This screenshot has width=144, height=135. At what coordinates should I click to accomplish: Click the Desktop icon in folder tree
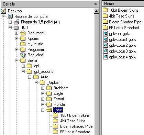(x=3, y=11)
